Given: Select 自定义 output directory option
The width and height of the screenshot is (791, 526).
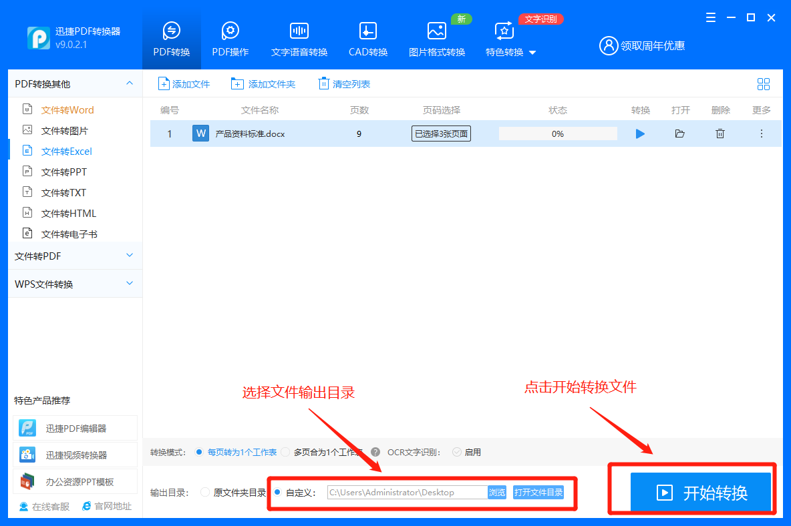Looking at the screenshot, I should click(x=277, y=492).
